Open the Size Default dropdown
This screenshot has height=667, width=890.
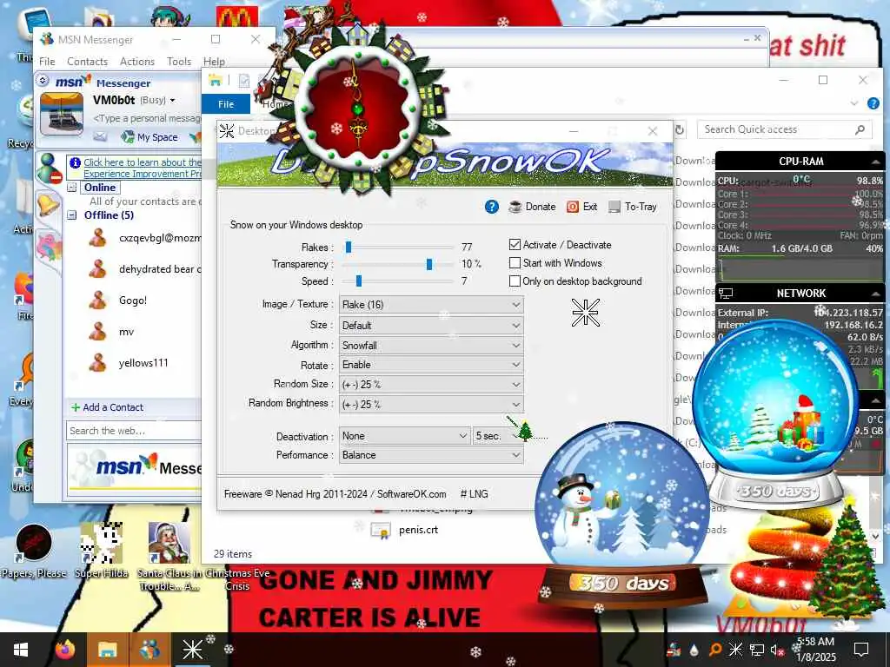(431, 326)
